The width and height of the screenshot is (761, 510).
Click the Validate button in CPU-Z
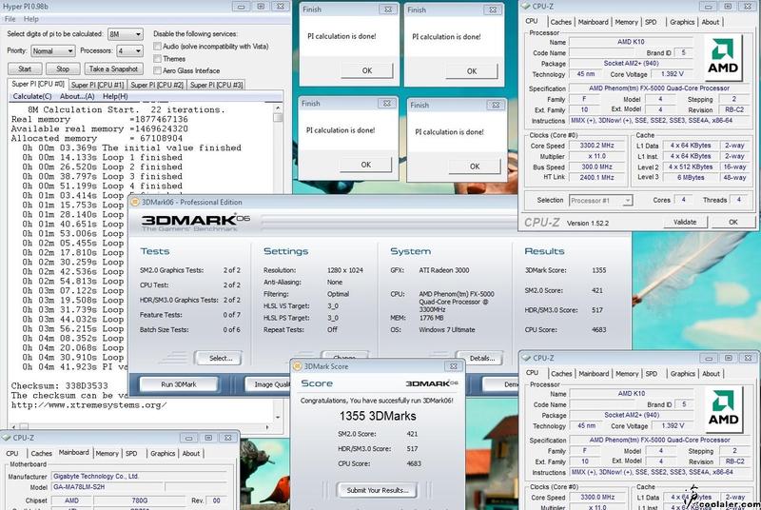point(685,222)
